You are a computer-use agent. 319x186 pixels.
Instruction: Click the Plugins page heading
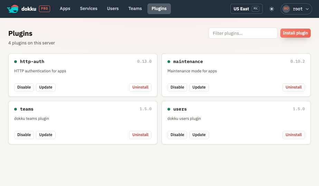click(x=20, y=33)
